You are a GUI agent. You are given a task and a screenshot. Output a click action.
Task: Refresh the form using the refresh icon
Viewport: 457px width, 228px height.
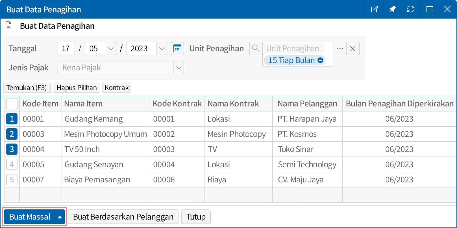pyautogui.click(x=410, y=9)
